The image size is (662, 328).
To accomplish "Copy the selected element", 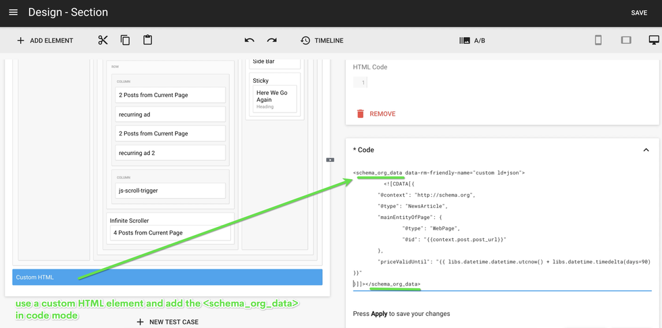I will [125, 40].
